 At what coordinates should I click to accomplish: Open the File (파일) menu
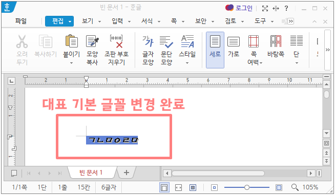click(x=20, y=21)
